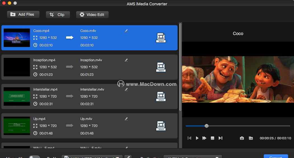Change the M4V format icon for Coco
Image resolution: width=294 pixels, height=158 pixels.
[161, 38]
